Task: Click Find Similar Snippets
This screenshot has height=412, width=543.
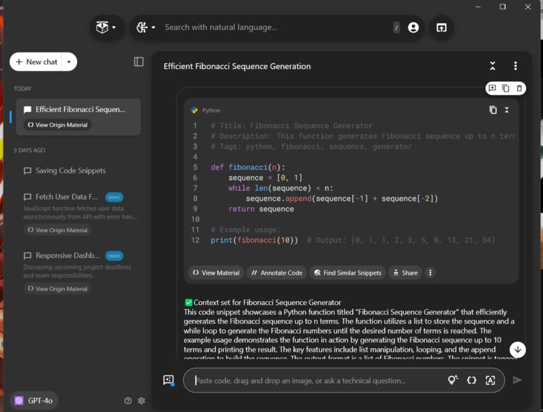Action: point(348,273)
